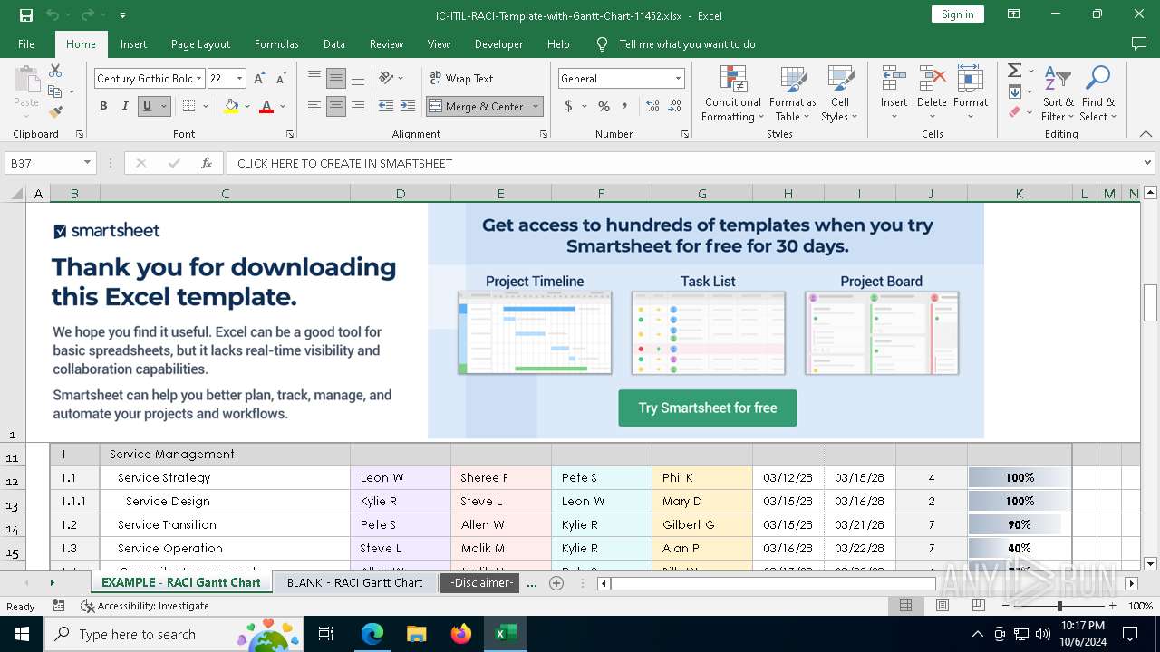Viewport: 1160px width, 652px height.
Task: Apply center horizontal alignment
Action: [x=336, y=106]
